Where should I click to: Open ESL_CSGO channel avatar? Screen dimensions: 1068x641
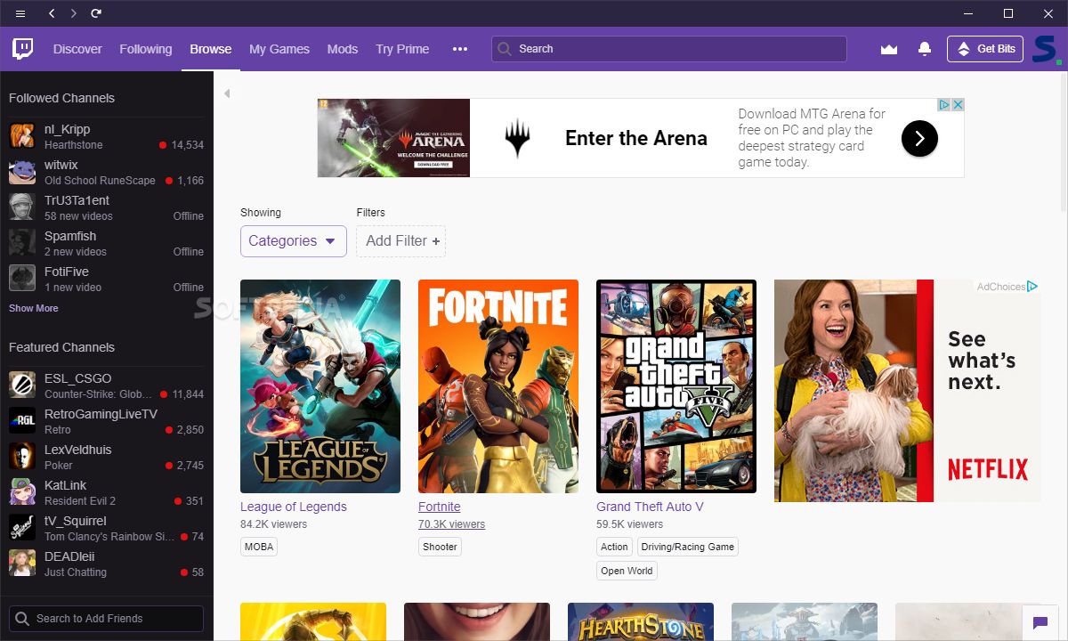[22, 385]
